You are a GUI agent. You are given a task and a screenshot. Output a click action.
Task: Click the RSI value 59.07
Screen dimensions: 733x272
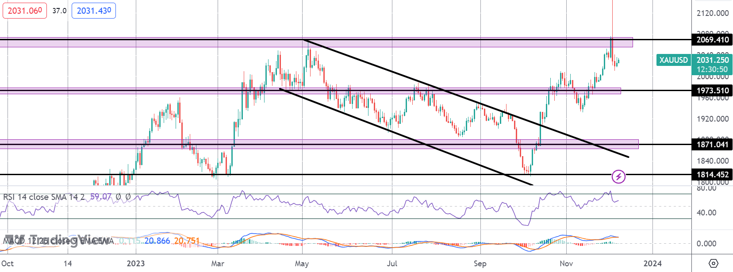(101, 196)
